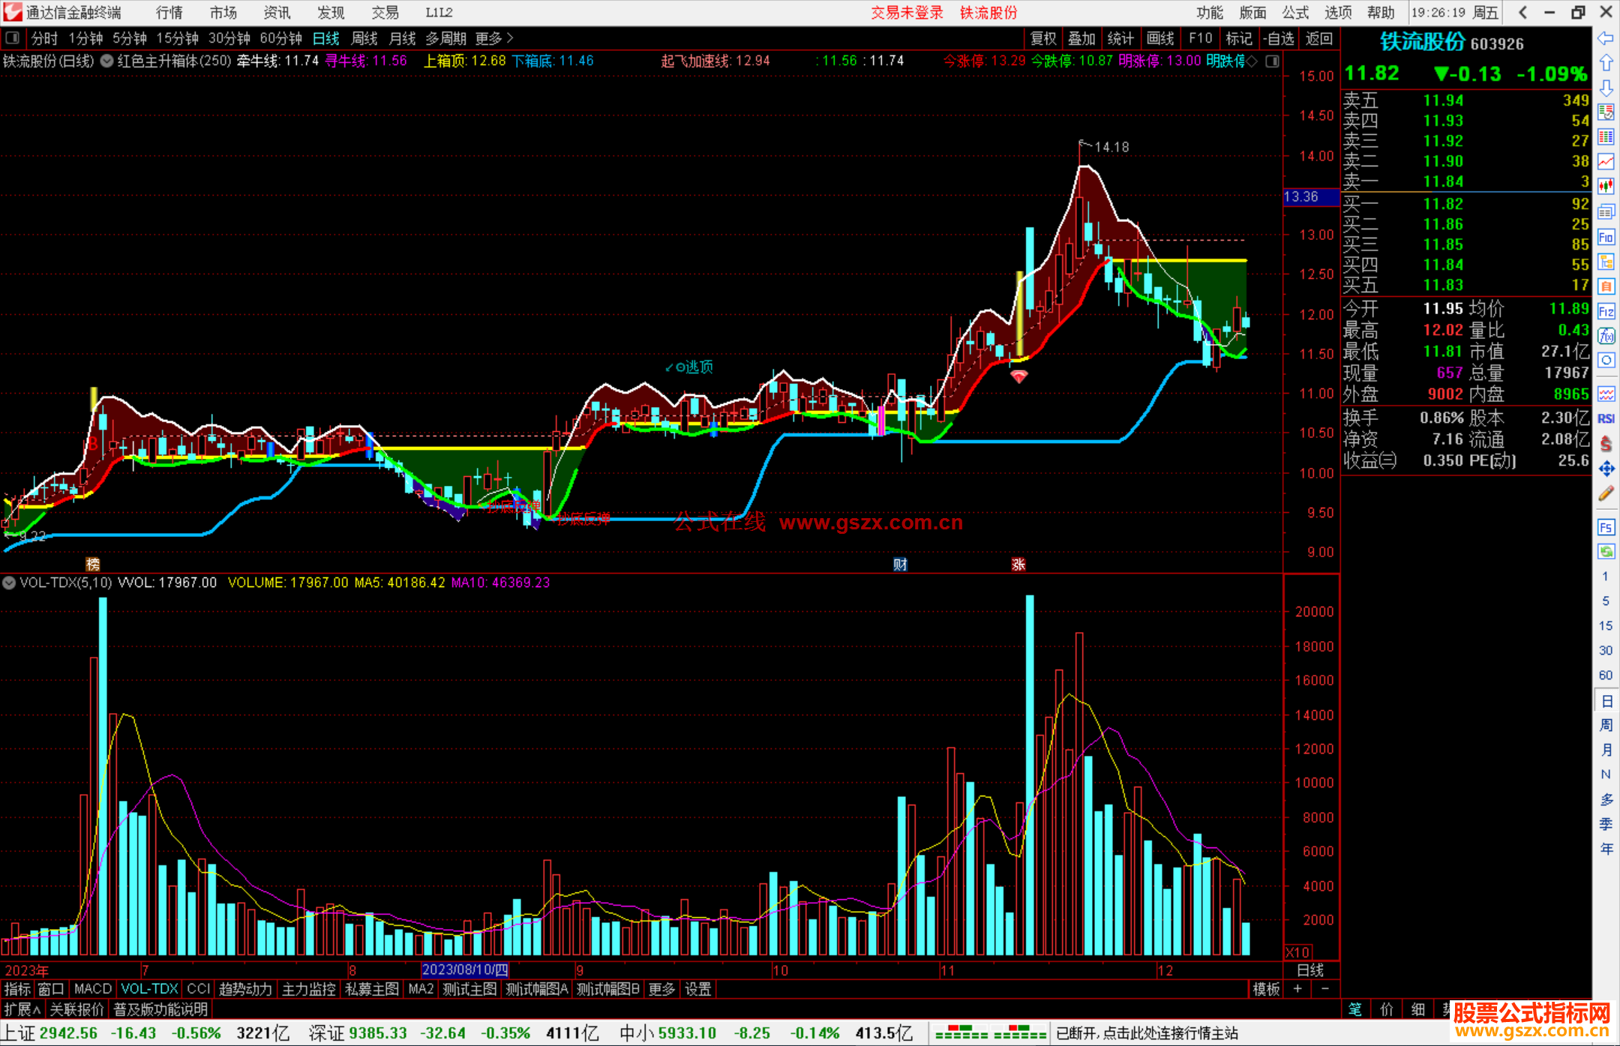Click the red line trend chart icon
This screenshot has width=1620, height=1046.
pyautogui.click(x=1606, y=161)
